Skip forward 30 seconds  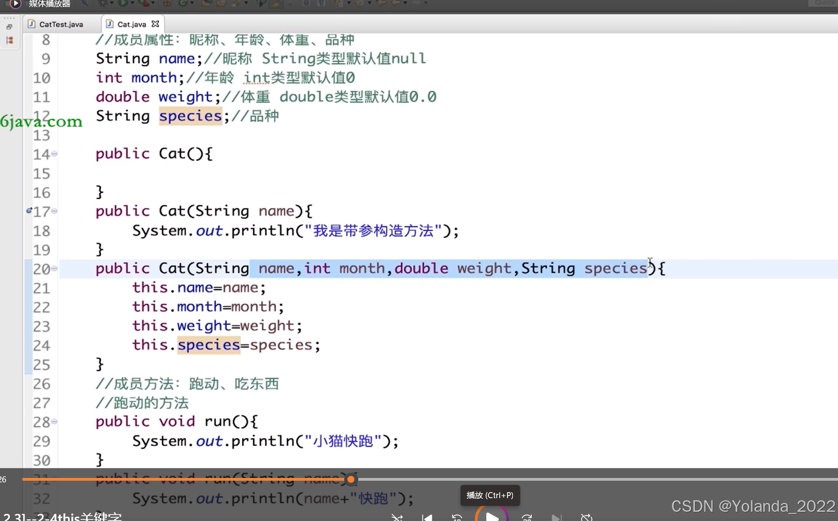click(527, 517)
